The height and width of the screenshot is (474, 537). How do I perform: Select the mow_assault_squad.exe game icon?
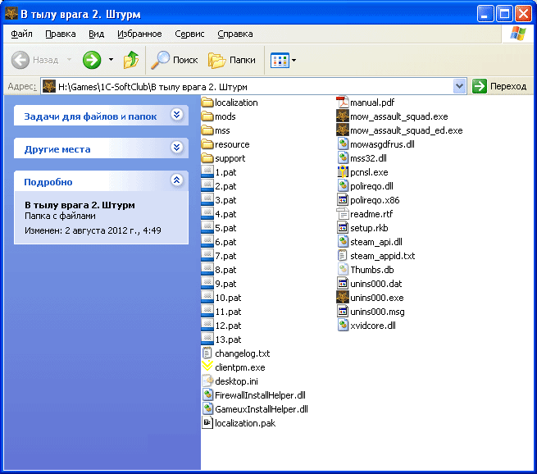(343, 116)
